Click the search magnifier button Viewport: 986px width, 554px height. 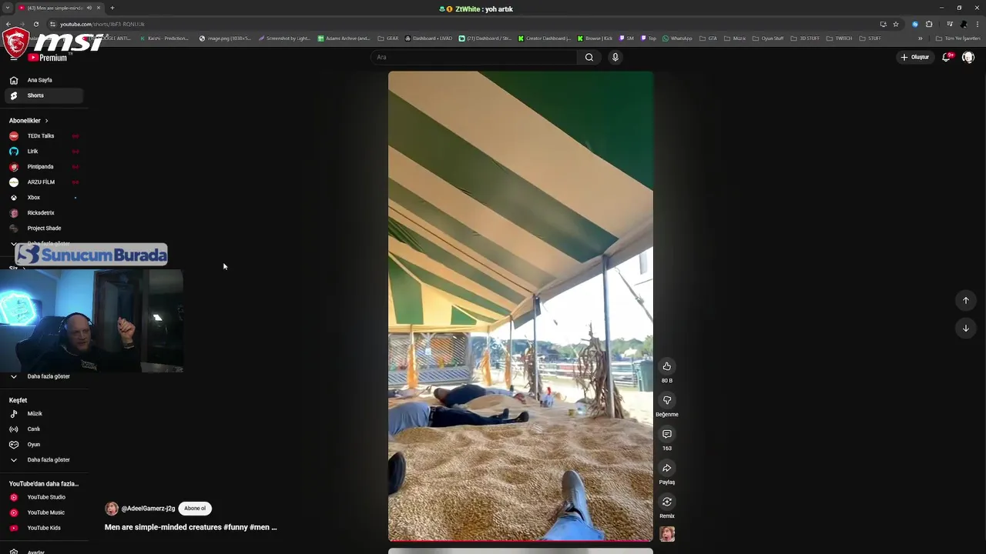pos(589,57)
